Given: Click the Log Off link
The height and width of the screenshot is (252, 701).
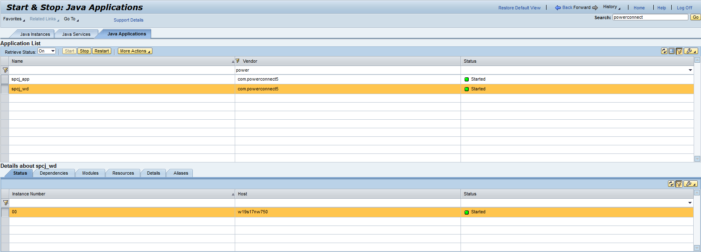Looking at the screenshot, I should [x=684, y=8].
